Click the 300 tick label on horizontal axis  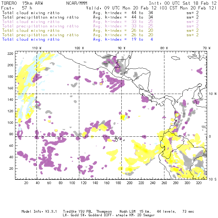[187, 183]
